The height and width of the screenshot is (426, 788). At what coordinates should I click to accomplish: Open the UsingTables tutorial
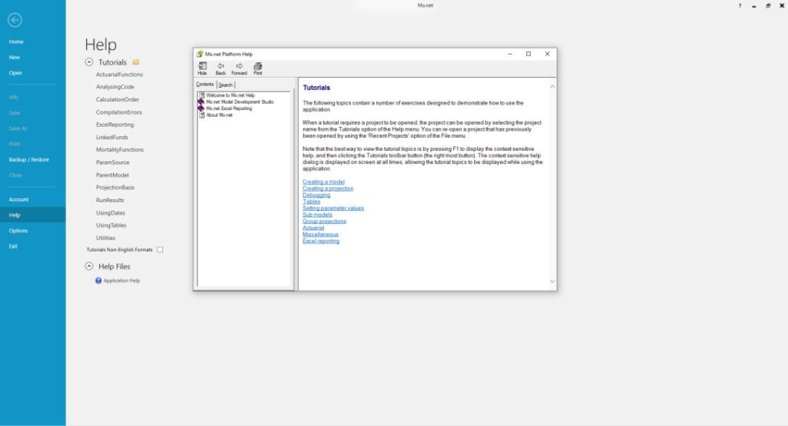(111, 225)
